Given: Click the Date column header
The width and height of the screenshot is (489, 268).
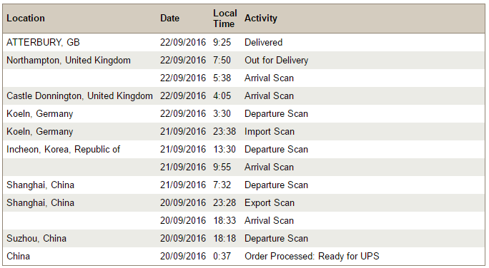Looking at the screenshot, I should [169, 19].
